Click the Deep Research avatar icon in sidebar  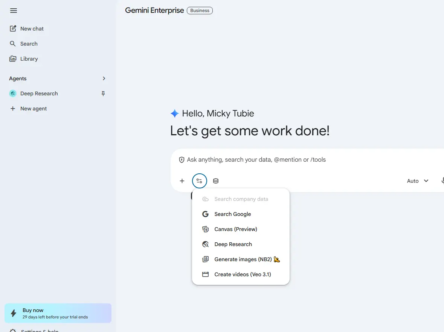tap(13, 93)
